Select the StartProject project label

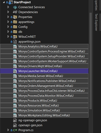tap(22, 2)
